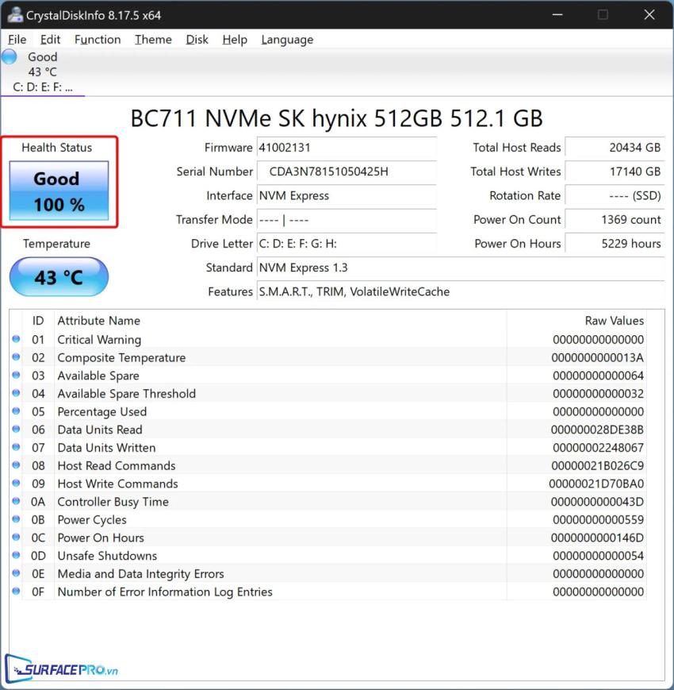Screen dimensions: 674x690
Task: Click the status dot beside Unsafe Shutdowns
Action: [x=16, y=556]
